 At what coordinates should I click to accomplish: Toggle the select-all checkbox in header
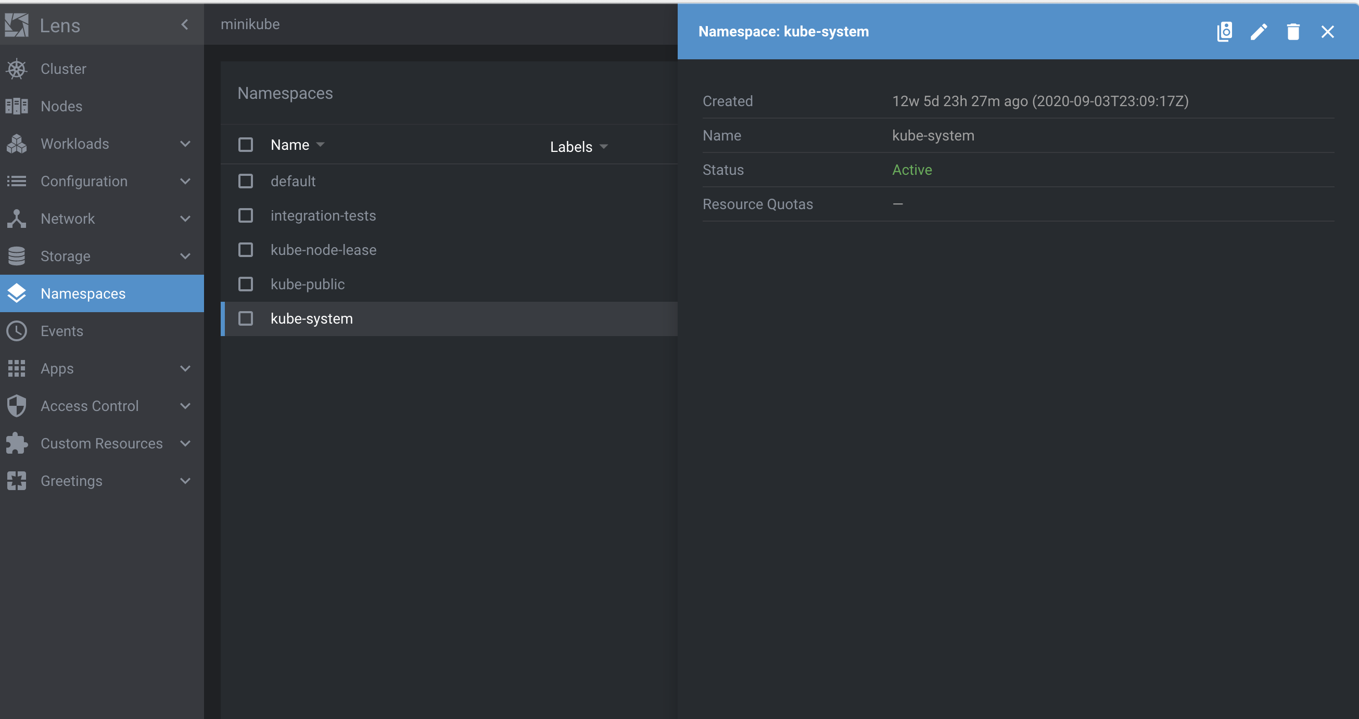246,145
